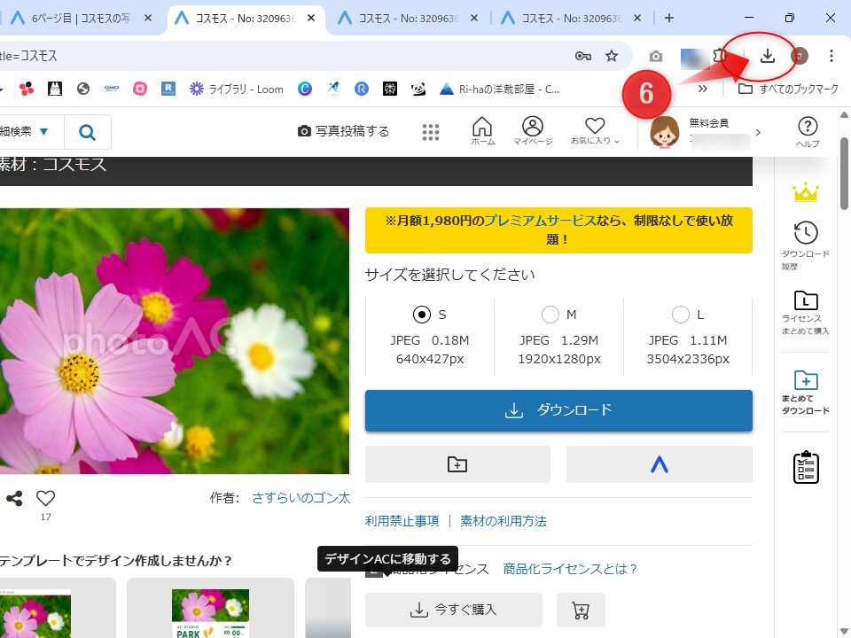Switch to the 6ページ目 browser tab
The height and width of the screenshot is (638, 851).
[82, 18]
